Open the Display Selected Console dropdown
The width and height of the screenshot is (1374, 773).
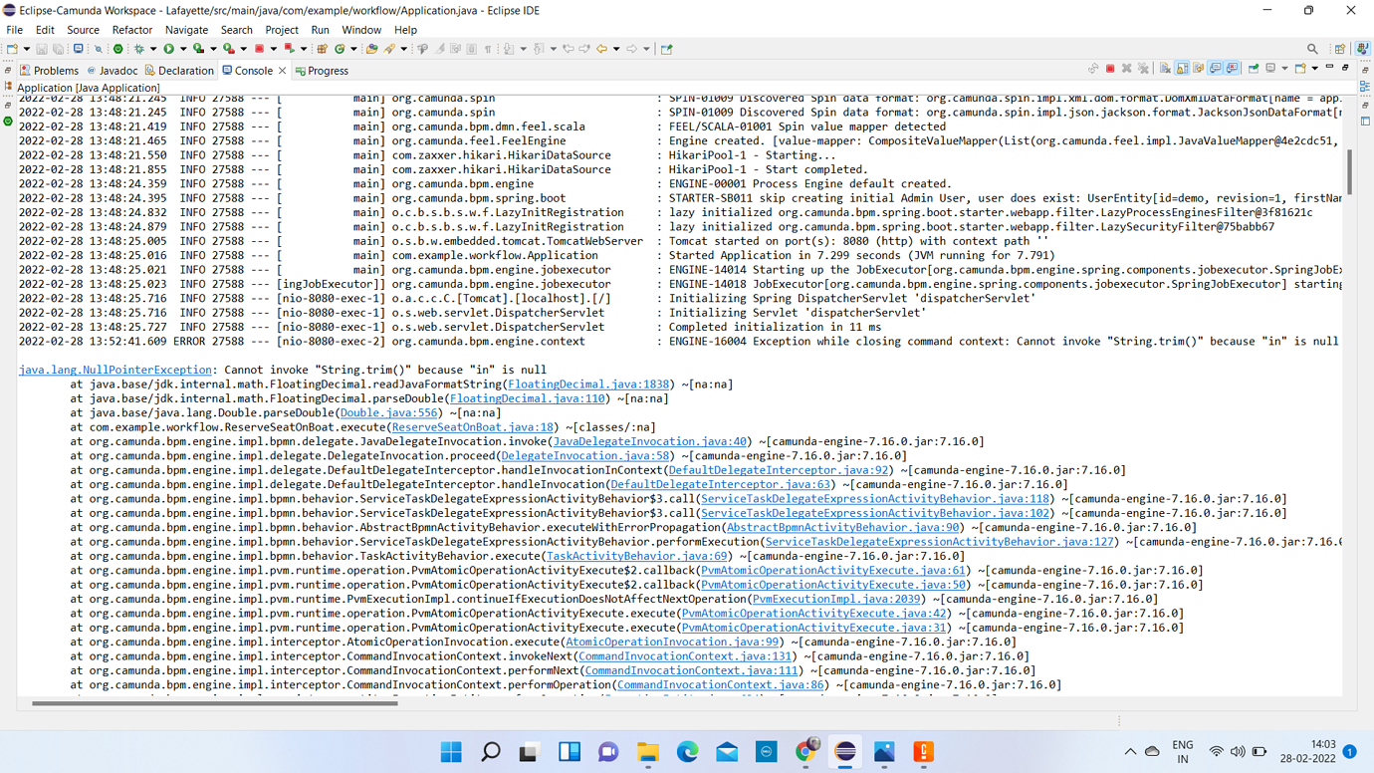point(1284,69)
